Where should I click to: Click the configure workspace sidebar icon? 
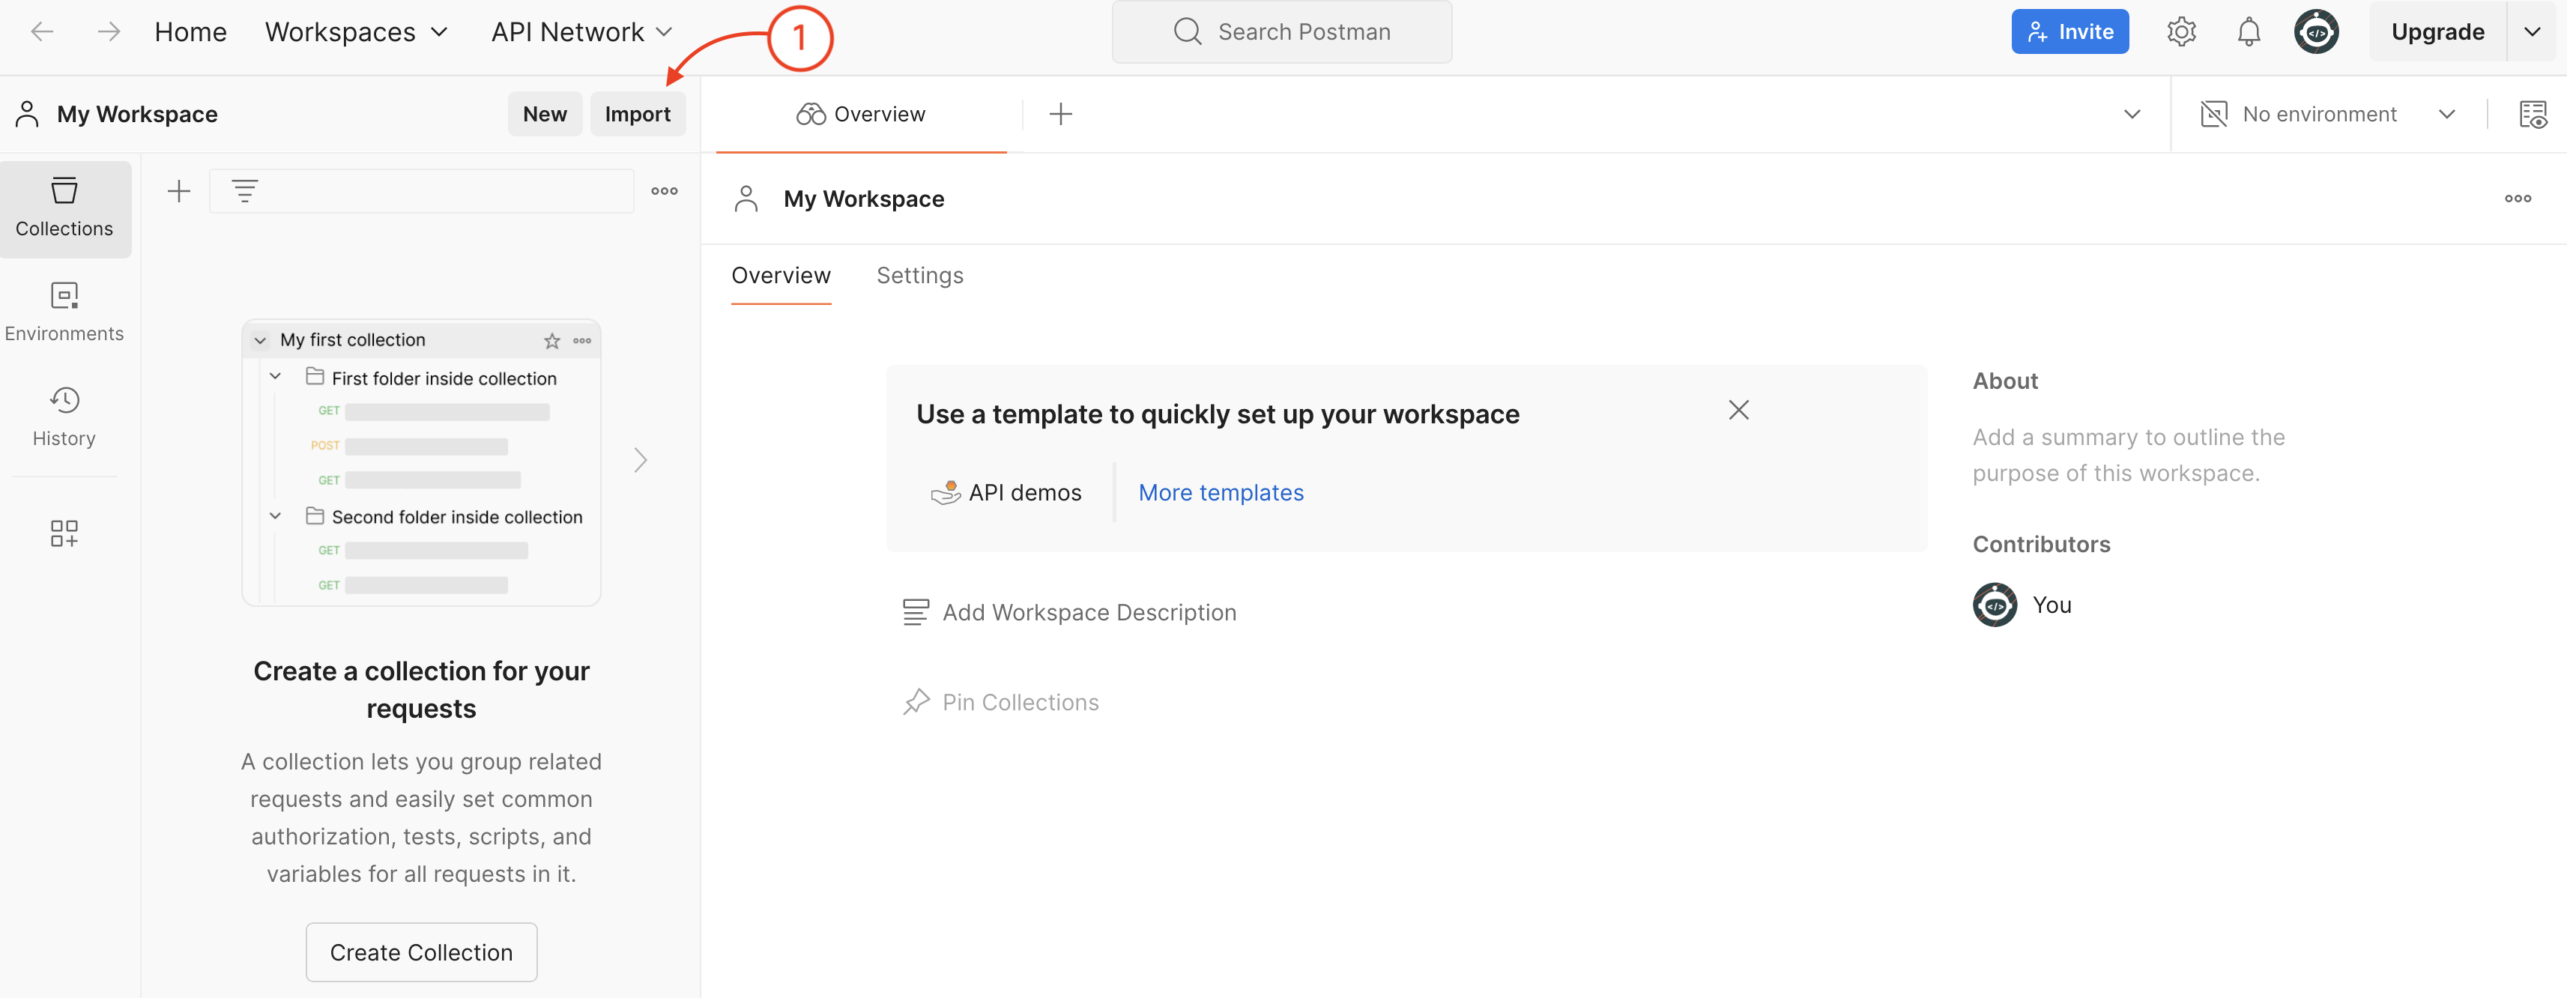point(64,533)
